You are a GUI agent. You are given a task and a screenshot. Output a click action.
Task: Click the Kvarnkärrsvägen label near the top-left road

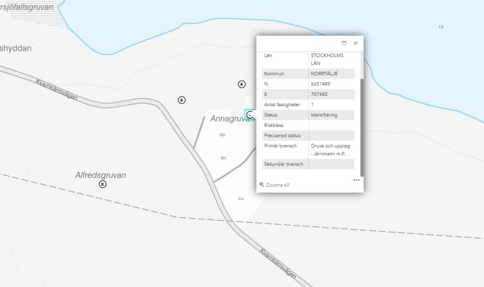(57, 90)
